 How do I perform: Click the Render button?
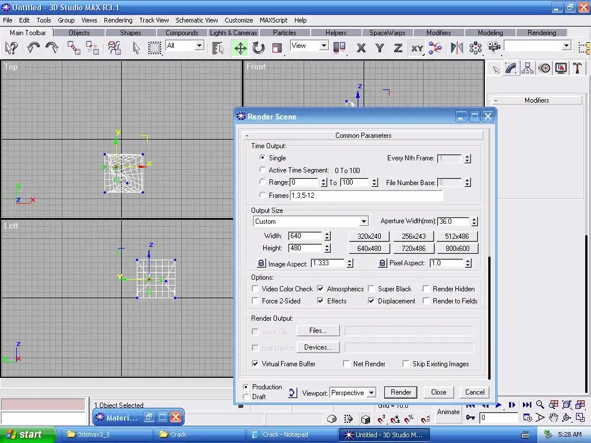pyautogui.click(x=401, y=392)
